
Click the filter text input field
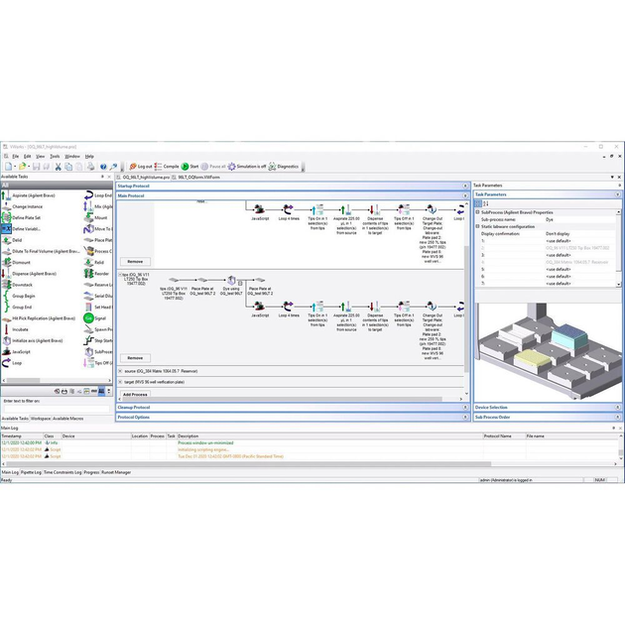point(57,409)
